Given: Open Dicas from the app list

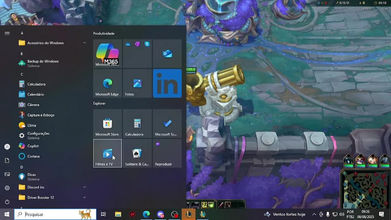Looking at the screenshot, I should (x=52, y=177).
